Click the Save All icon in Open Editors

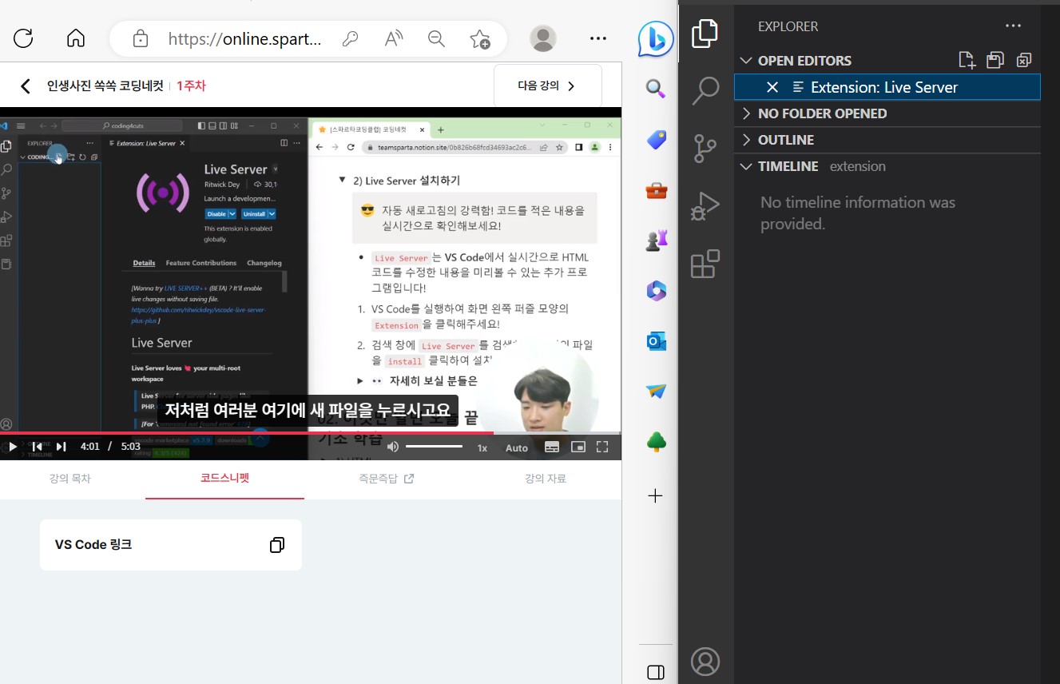[x=995, y=60]
